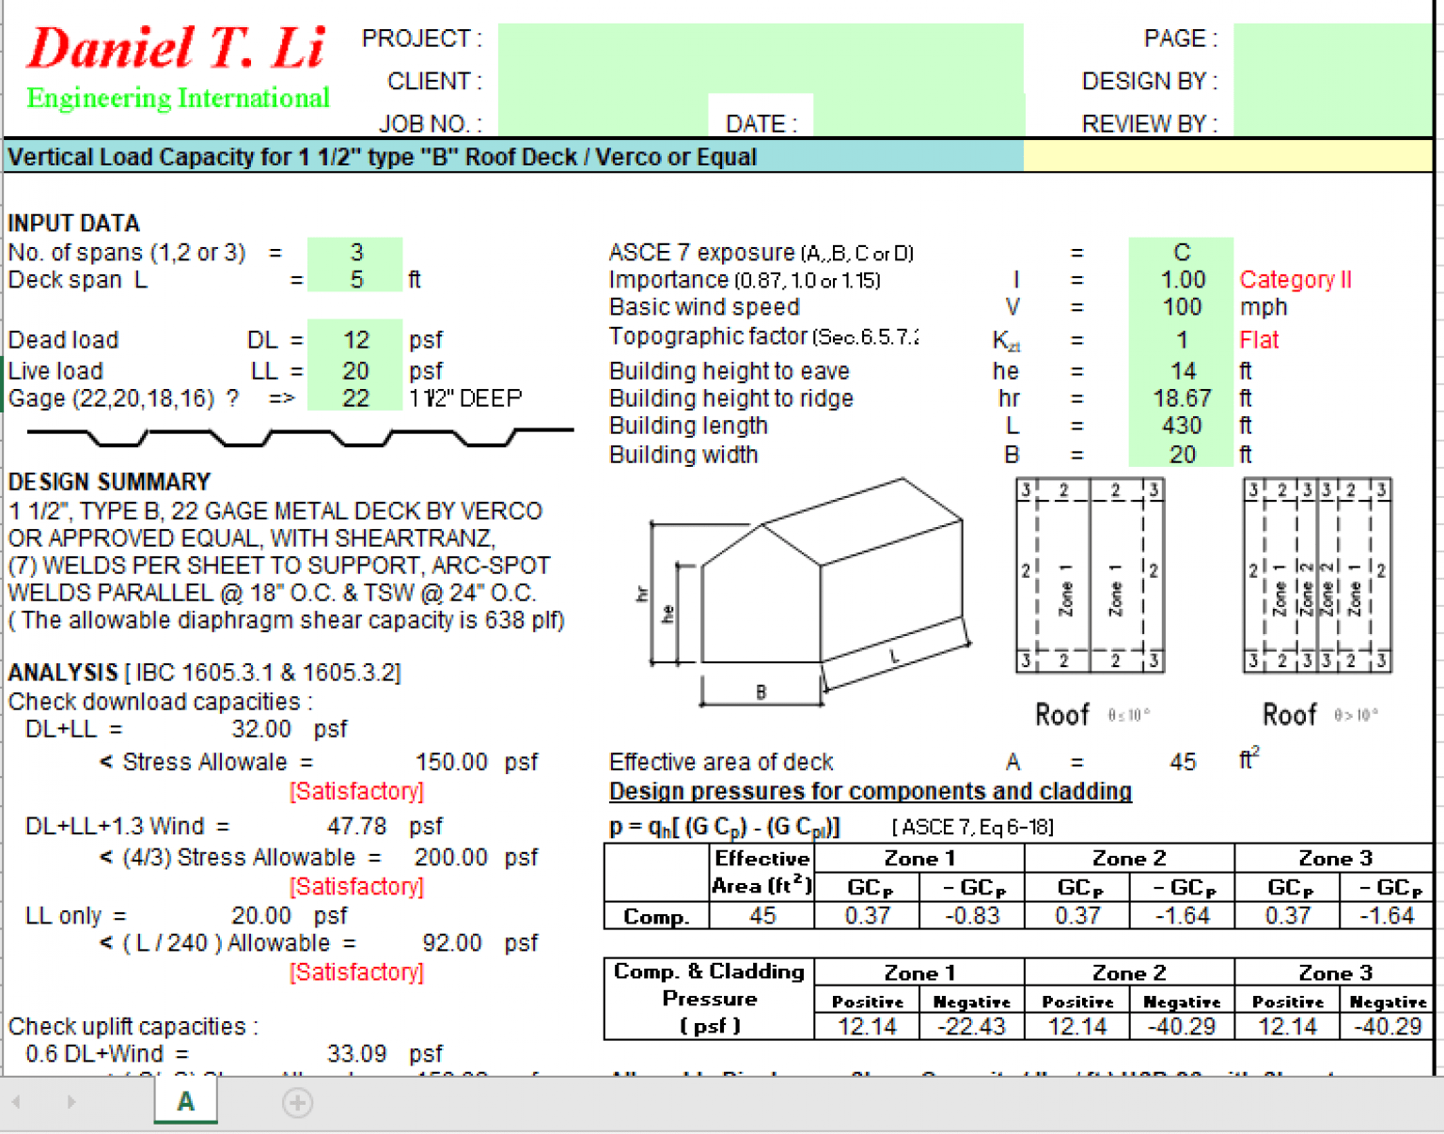The image size is (1444, 1134).
Task: Click the Roof zone diagram for θ ≤ 10°
Action: point(1090,575)
